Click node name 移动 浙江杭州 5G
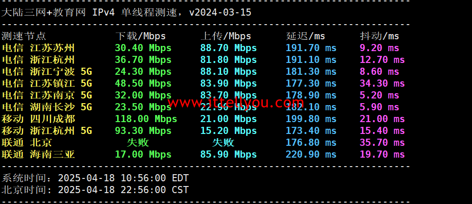The image size is (472, 204). (46, 131)
